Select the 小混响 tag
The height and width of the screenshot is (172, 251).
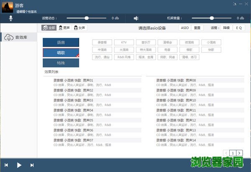[x=211, y=42]
